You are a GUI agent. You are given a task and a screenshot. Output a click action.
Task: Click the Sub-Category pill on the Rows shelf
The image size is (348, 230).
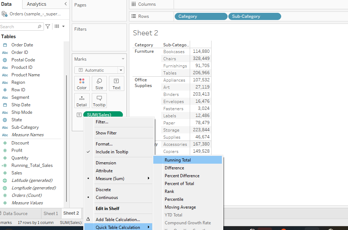click(254, 16)
